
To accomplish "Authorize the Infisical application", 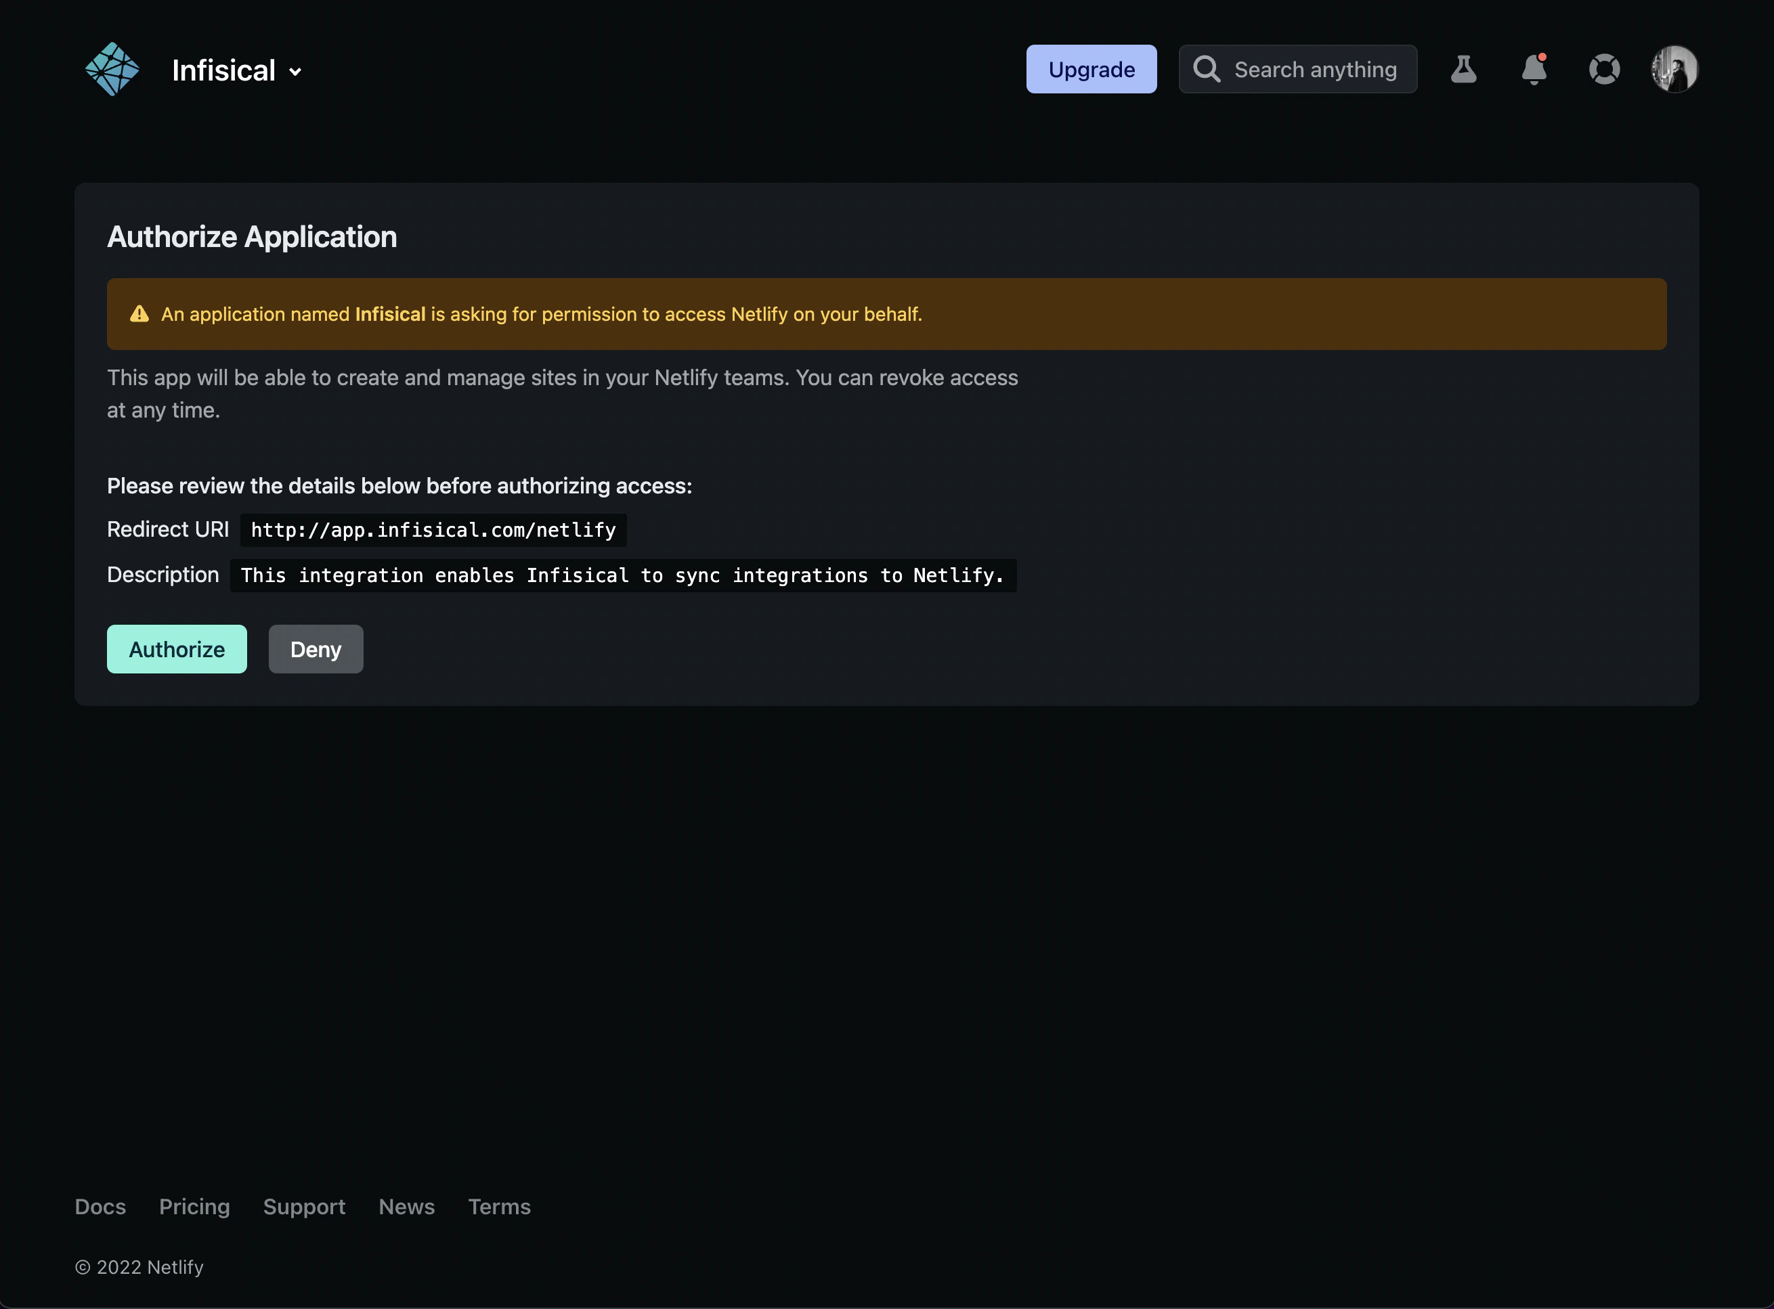I will tap(177, 649).
